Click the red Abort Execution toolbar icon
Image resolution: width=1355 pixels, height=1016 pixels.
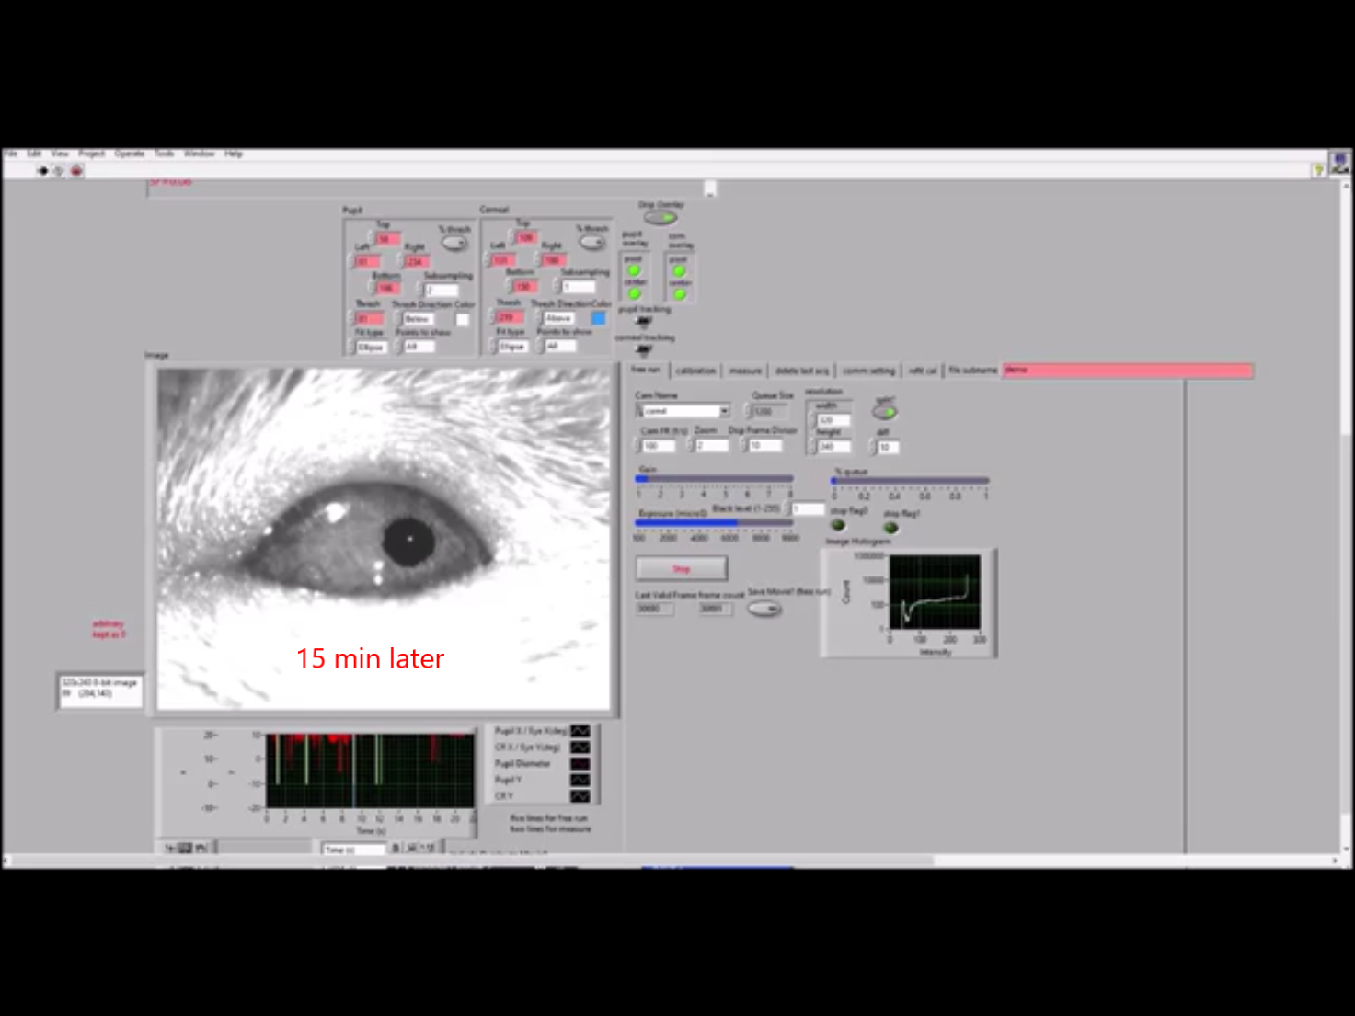point(76,171)
